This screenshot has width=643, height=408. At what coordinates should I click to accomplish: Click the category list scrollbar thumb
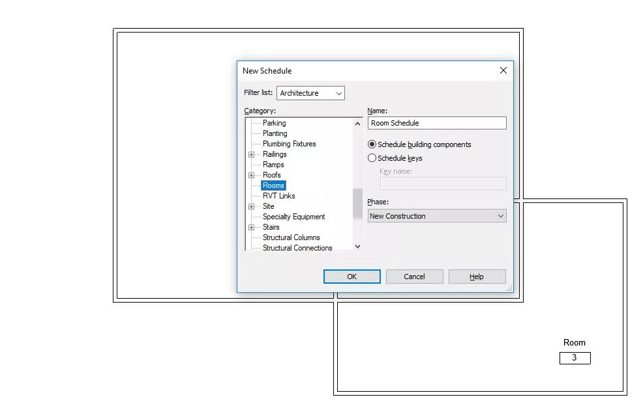pos(357,204)
